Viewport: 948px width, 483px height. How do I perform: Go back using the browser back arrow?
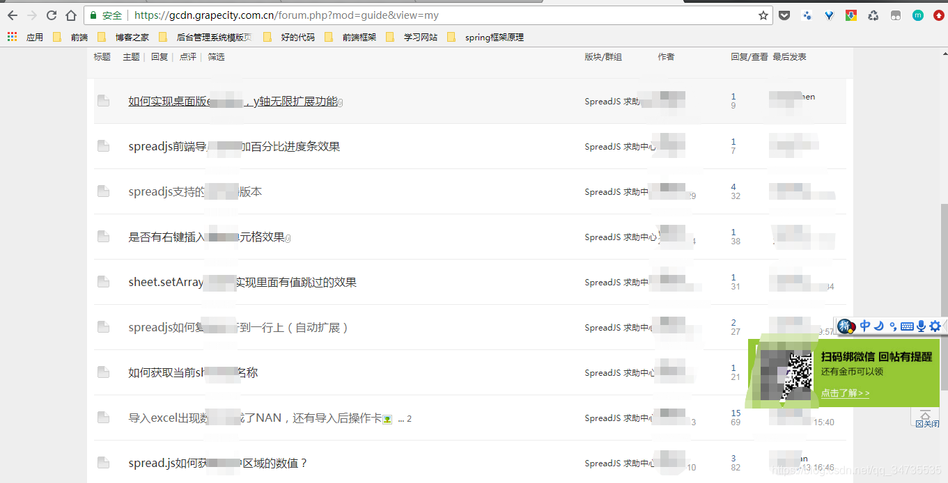point(13,15)
